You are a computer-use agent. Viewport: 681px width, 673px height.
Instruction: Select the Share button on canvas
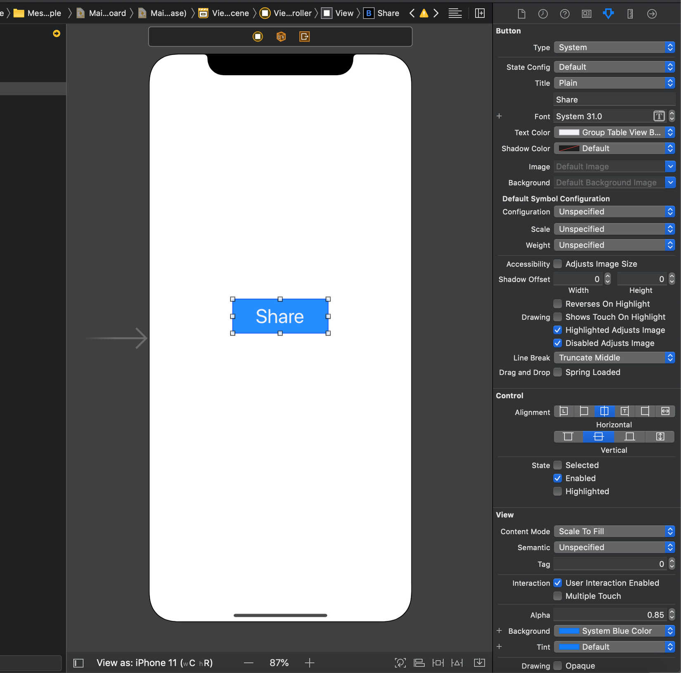(280, 316)
